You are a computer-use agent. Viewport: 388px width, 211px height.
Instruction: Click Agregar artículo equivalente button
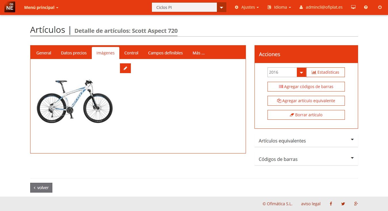(x=306, y=101)
